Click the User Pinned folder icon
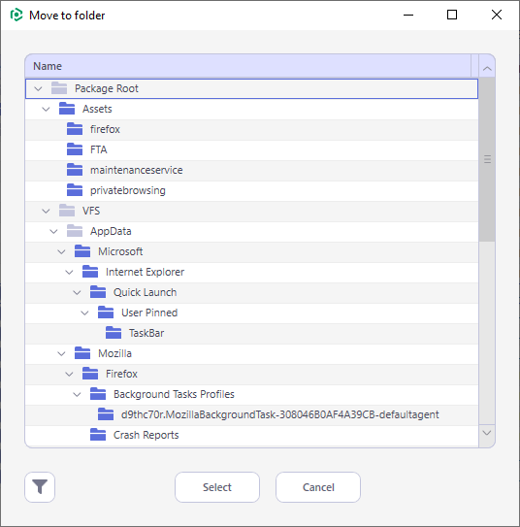This screenshot has height=527, width=520. (106, 313)
